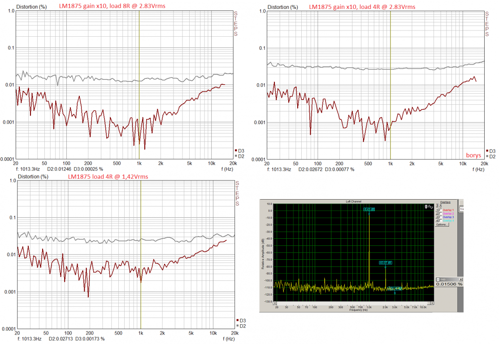This screenshot has height=344, width=499.
Task: Click f: 1013.3Hz readout under 8R graph
Action: (28, 169)
